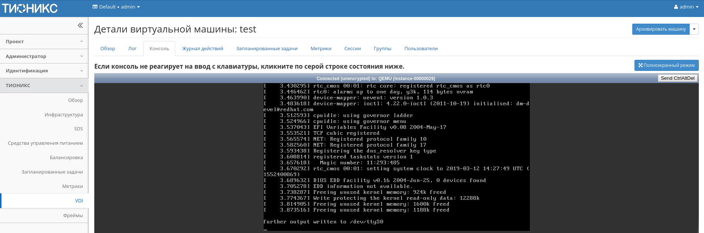Enable Полноэкранный режим fullscreen mode
Image resolution: width=704 pixels, height=233 pixels.
[x=666, y=65]
